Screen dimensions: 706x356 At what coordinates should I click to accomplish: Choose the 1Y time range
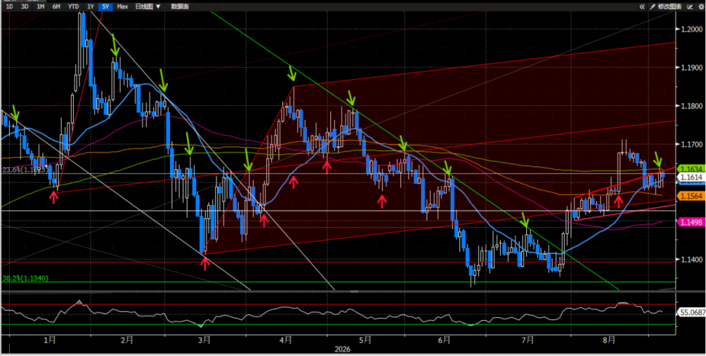pyautogui.click(x=91, y=7)
